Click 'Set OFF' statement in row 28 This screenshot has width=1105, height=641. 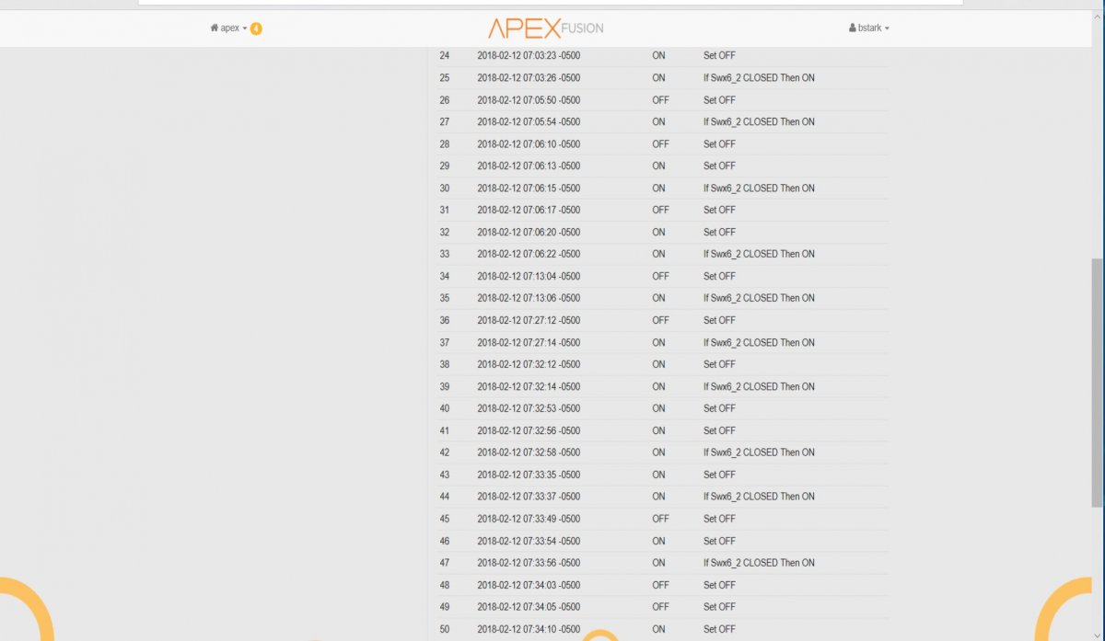719,144
